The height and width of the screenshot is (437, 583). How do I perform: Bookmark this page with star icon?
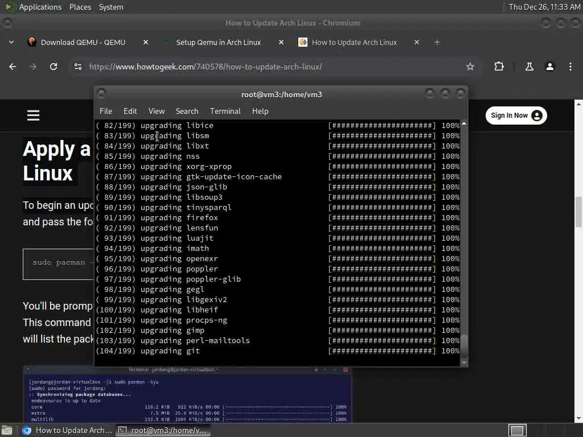click(x=470, y=67)
